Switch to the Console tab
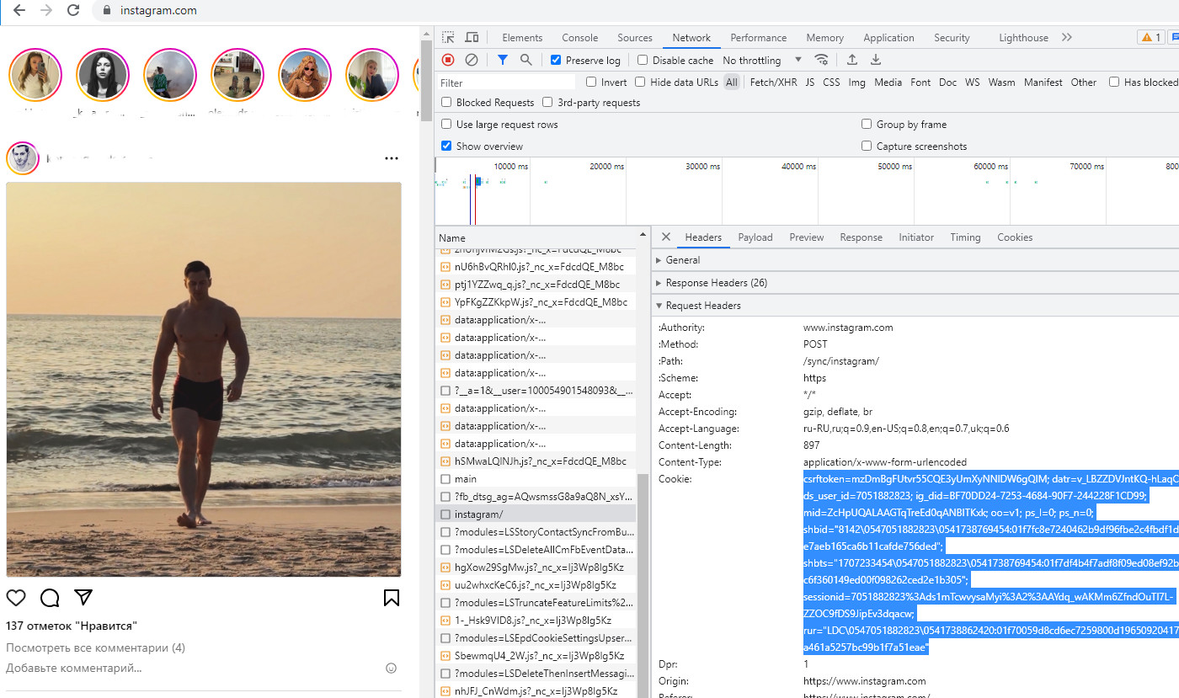Image resolution: width=1179 pixels, height=698 pixels. click(x=579, y=38)
